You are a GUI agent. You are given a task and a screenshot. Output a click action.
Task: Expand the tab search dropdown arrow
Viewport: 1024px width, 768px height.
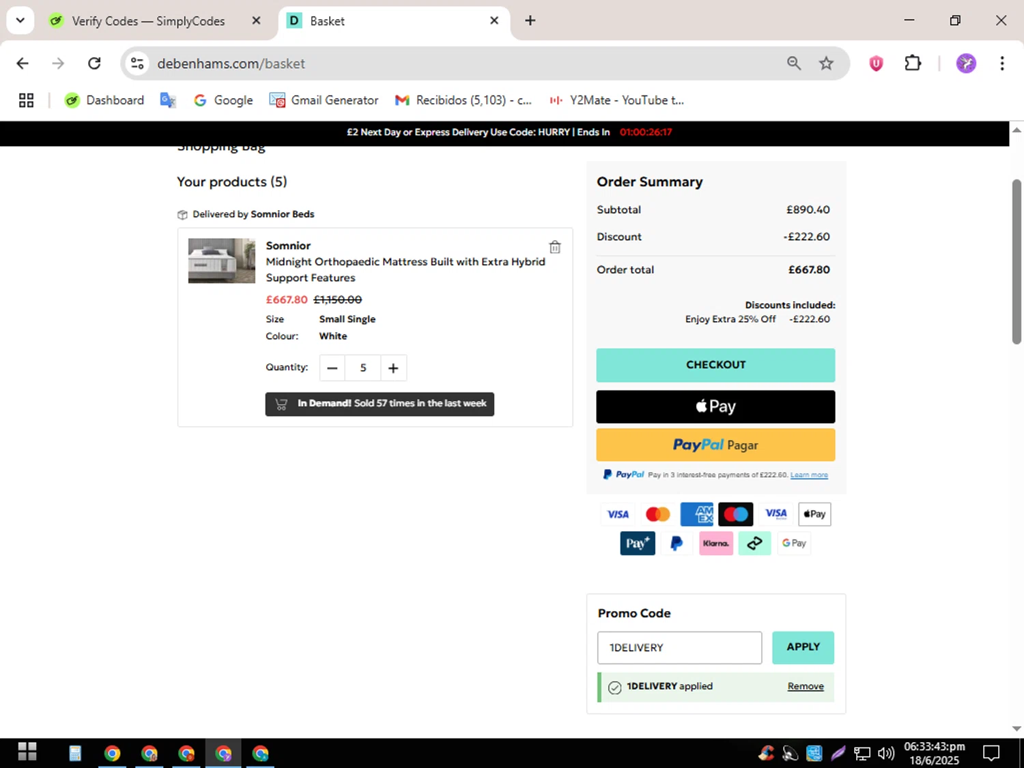[20, 20]
